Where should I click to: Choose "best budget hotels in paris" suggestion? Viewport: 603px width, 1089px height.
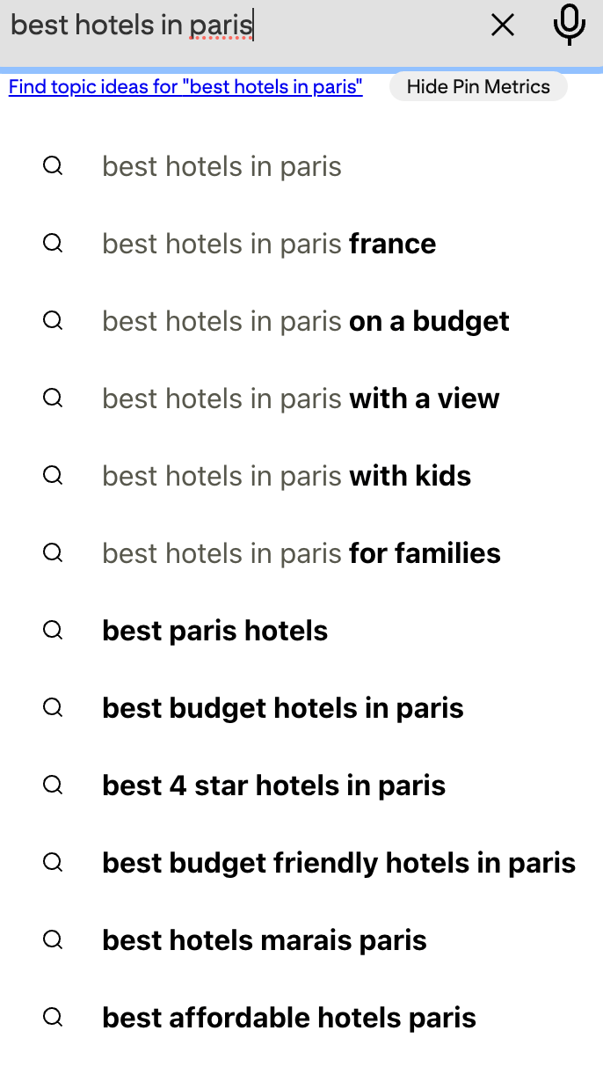coord(282,708)
